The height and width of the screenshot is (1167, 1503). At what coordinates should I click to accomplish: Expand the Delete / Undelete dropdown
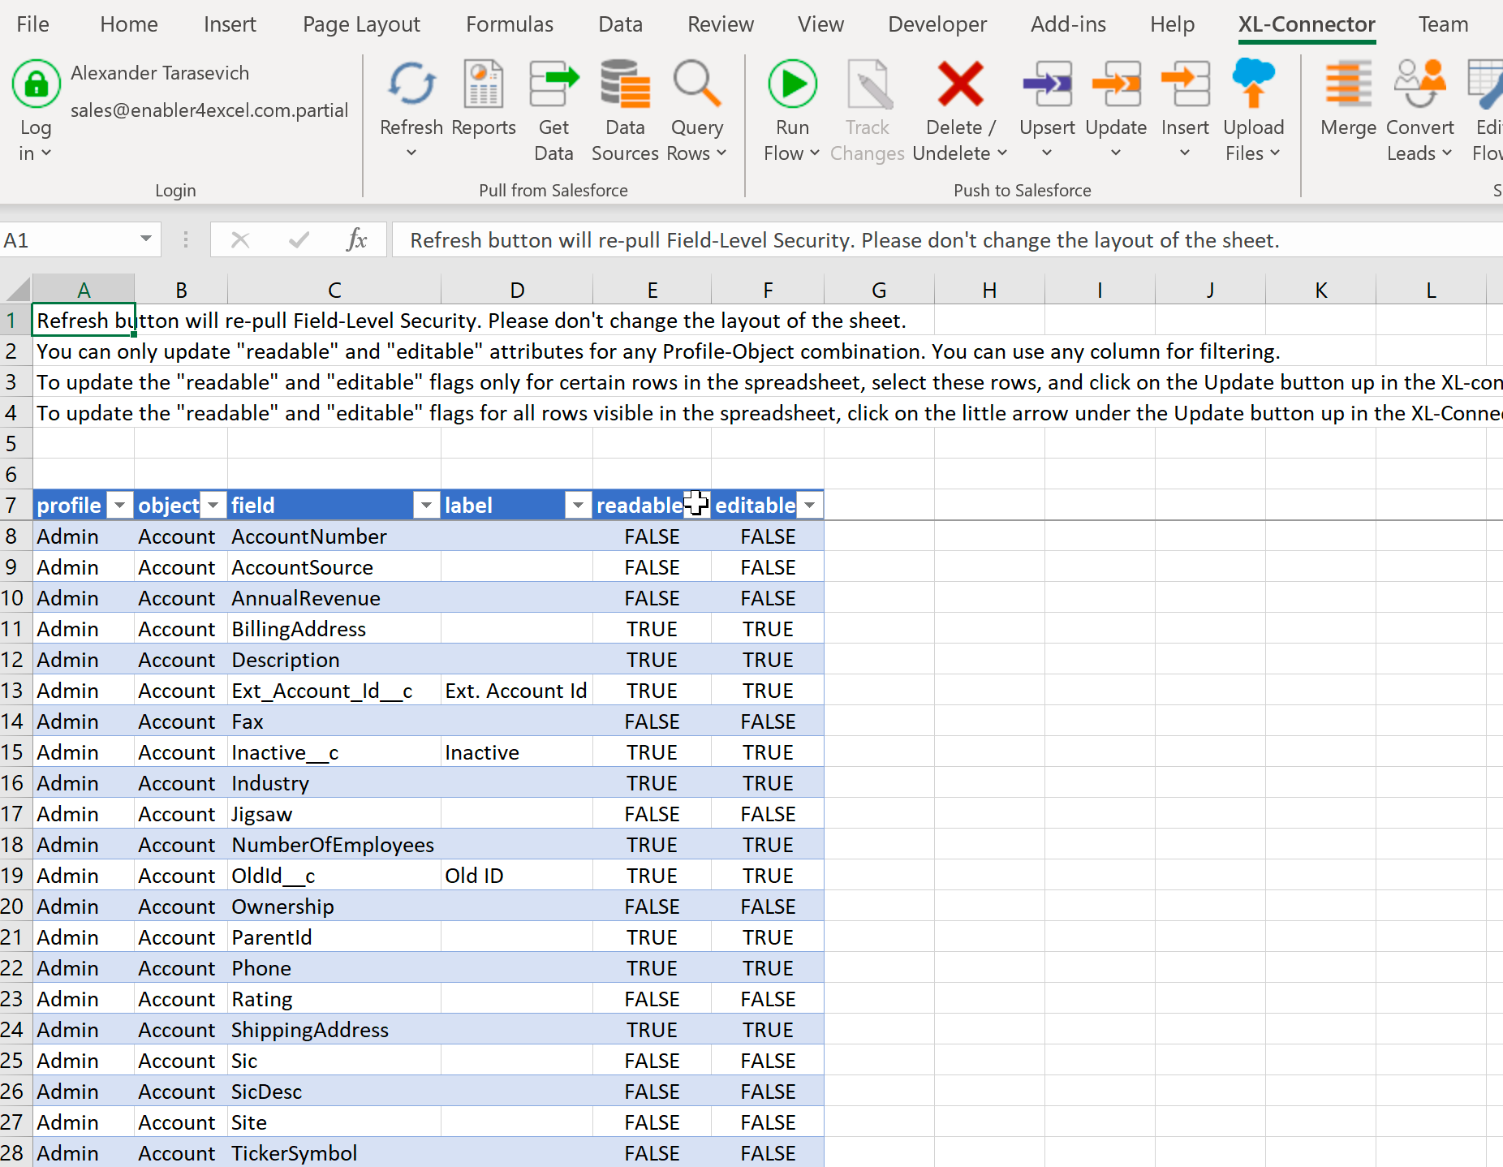[1002, 153]
